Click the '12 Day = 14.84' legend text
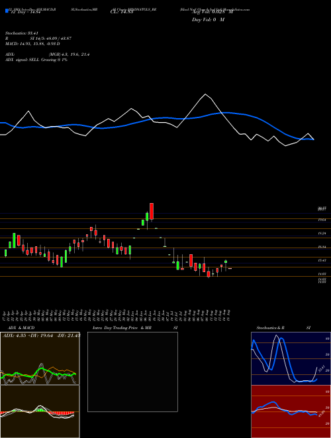Image resolution: width=331 pixels, height=438 pixels. pyautogui.click(x=25, y=11)
